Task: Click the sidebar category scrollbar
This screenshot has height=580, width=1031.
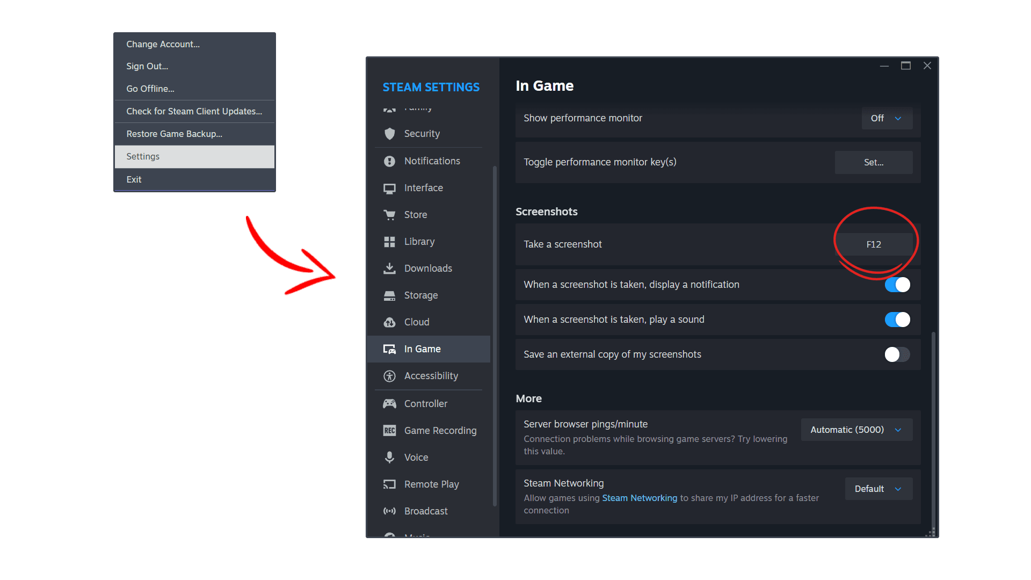Action: (x=495, y=336)
